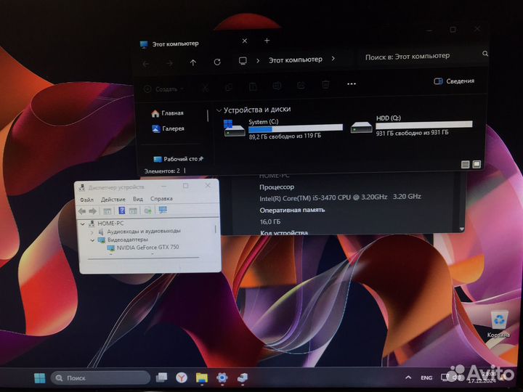Collapse the Устройства и диски group

tap(218, 110)
